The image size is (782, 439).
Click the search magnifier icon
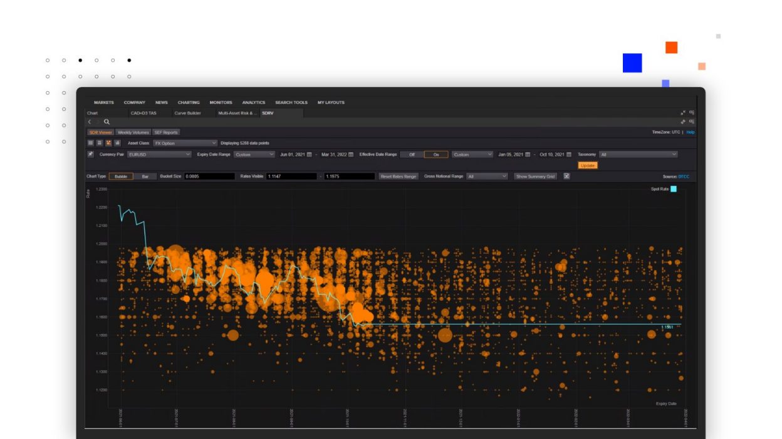(x=107, y=122)
